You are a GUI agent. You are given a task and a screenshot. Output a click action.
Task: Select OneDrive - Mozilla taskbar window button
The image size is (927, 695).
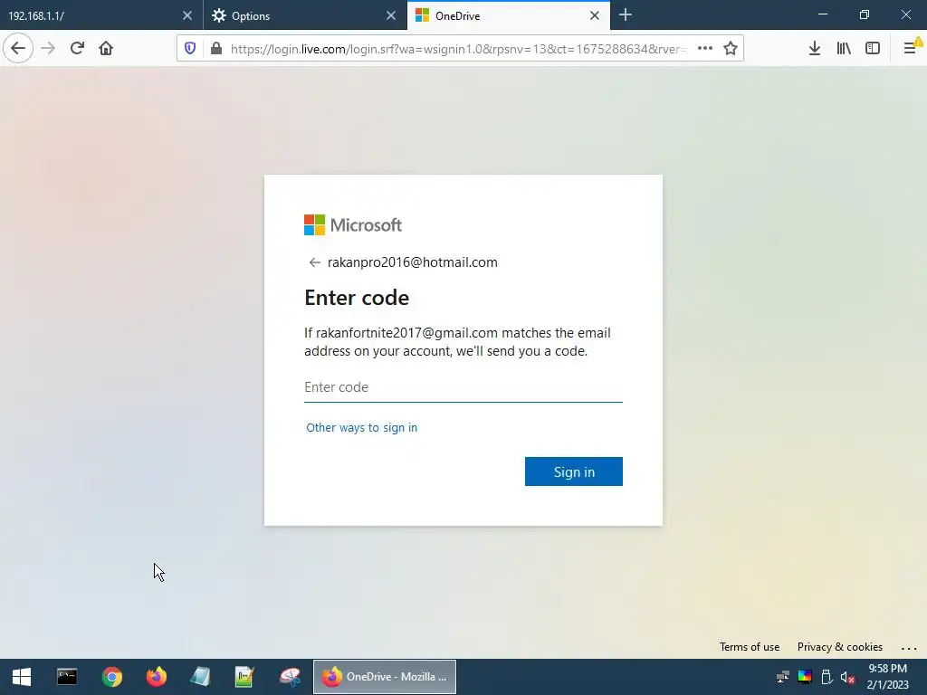[x=384, y=677]
